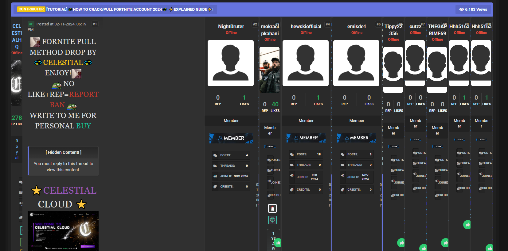This screenshot has width=508, height=251.
Task: Open the Celestial Cloud website screenshot image
Action: (x=63, y=231)
